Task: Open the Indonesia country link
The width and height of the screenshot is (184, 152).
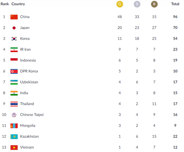Action: click(28, 60)
